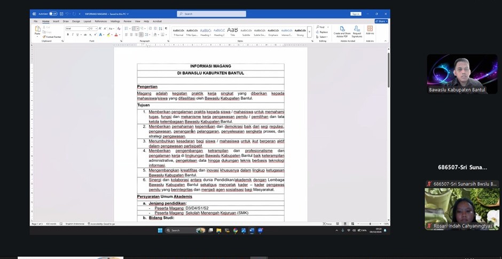502x259 pixels.
Task: Click the Windows Start button
Action: pyautogui.click(x=160, y=230)
